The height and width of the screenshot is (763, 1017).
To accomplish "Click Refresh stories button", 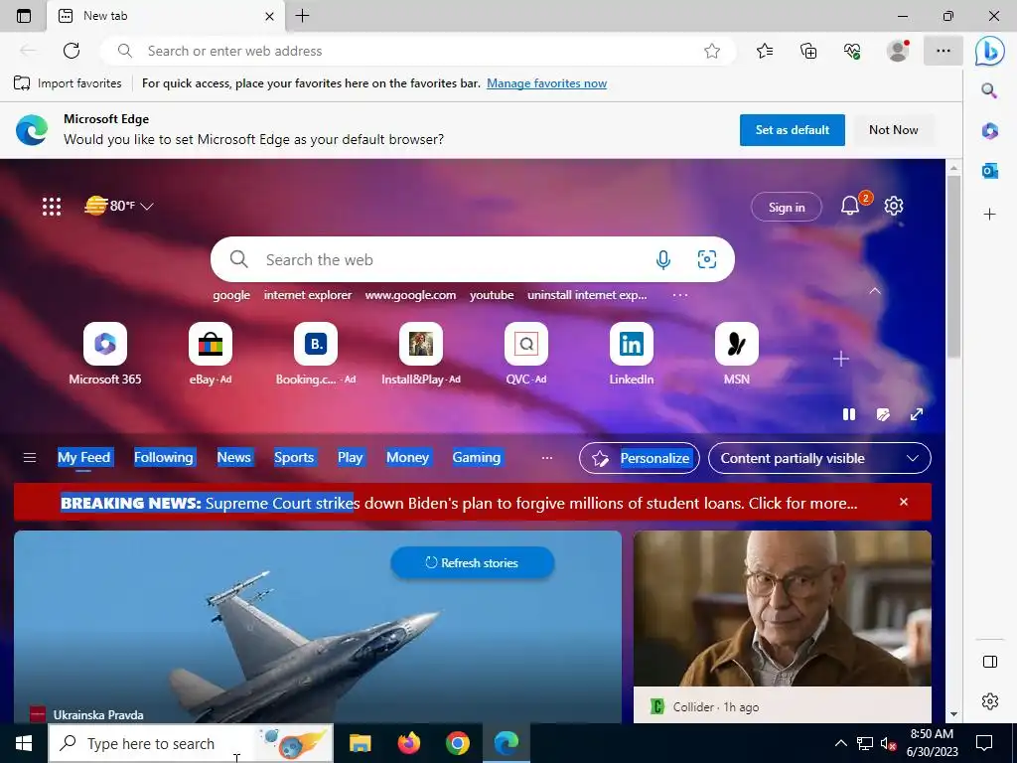I will tap(472, 562).
